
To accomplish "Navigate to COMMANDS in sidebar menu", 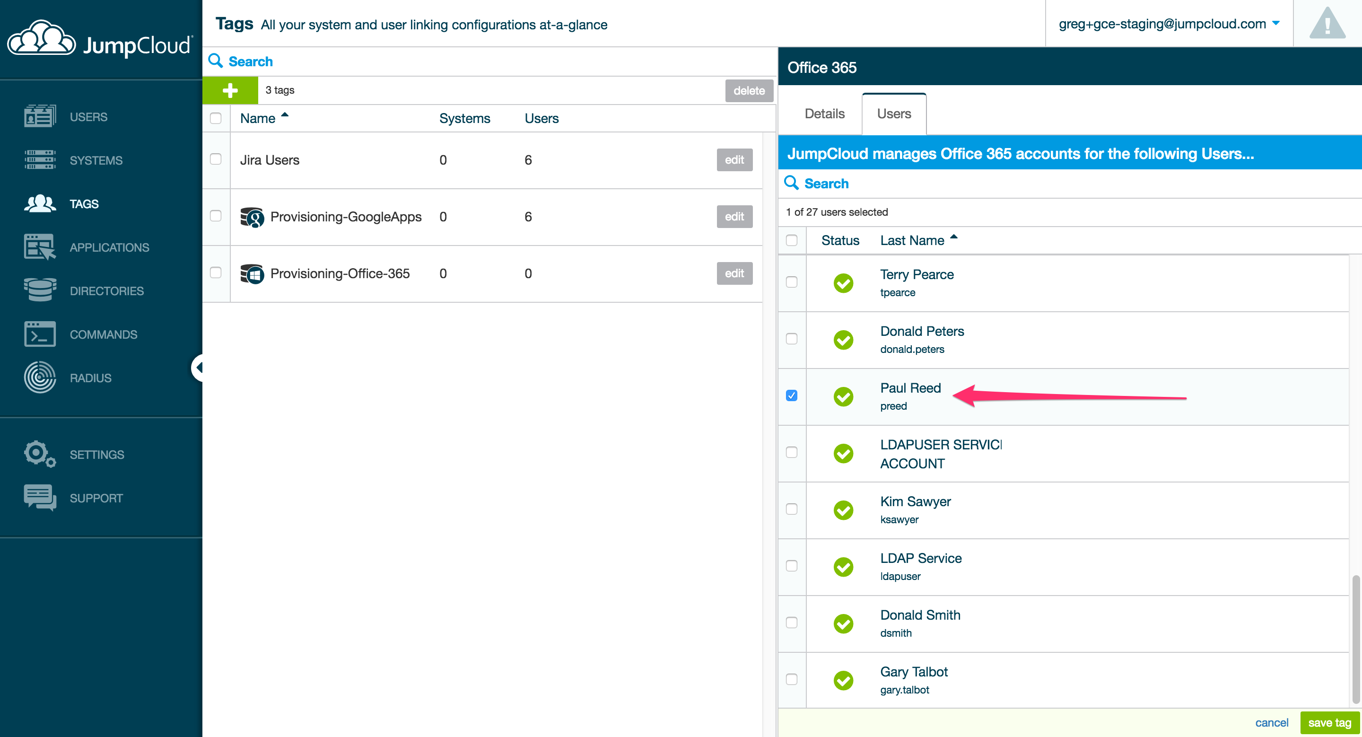I will pos(103,334).
